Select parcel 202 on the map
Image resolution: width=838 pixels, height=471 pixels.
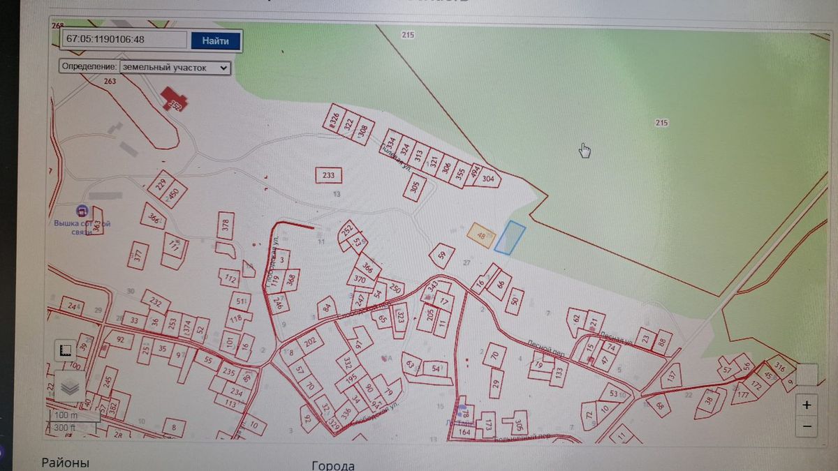pos(310,342)
